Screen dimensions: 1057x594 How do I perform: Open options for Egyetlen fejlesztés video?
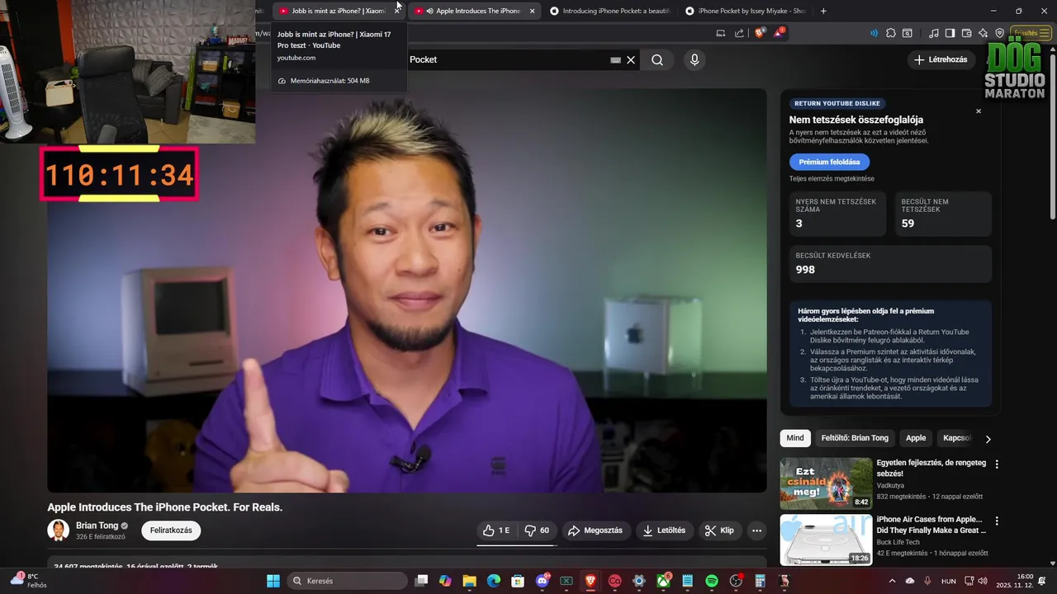tap(997, 464)
